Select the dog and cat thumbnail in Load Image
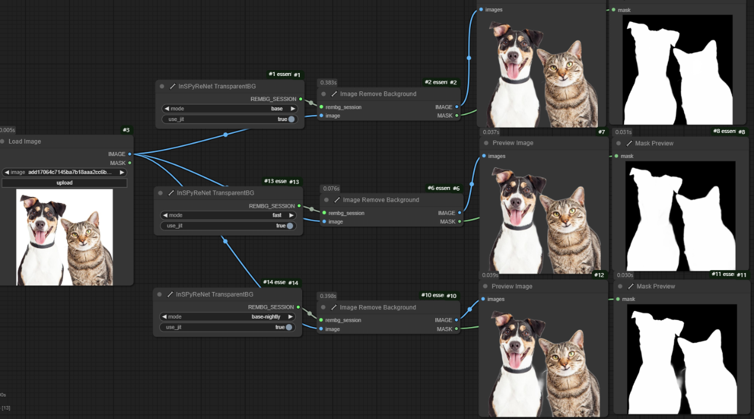The height and width of the screenshot is (419, 754). click(64, 237)
